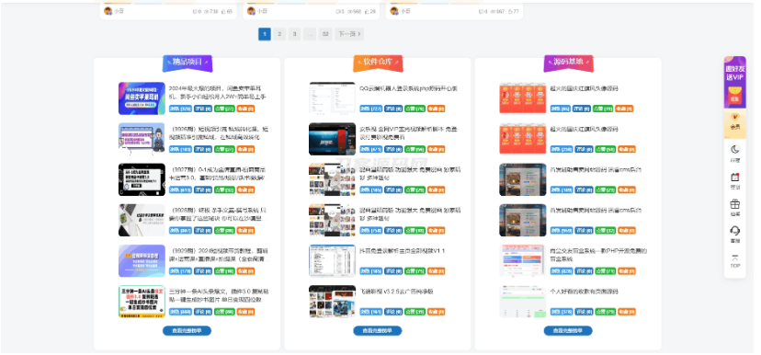Go to page 3 in pagination
The image size is (761, 355).
[x=294, y=34]
